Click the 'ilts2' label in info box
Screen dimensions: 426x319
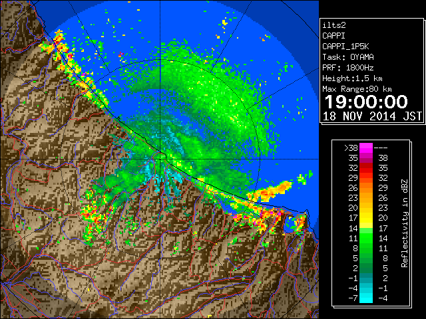pos(334,25)
